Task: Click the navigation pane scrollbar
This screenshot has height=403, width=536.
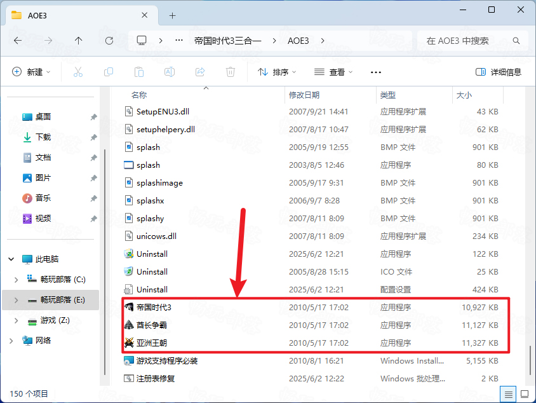Action: (105, 262)
